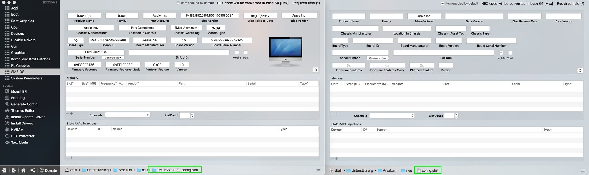Image resolution: width=589 pixels, height=175 pixels.
Task: Click the home icon in bottom toolbar
Action: 23,170
